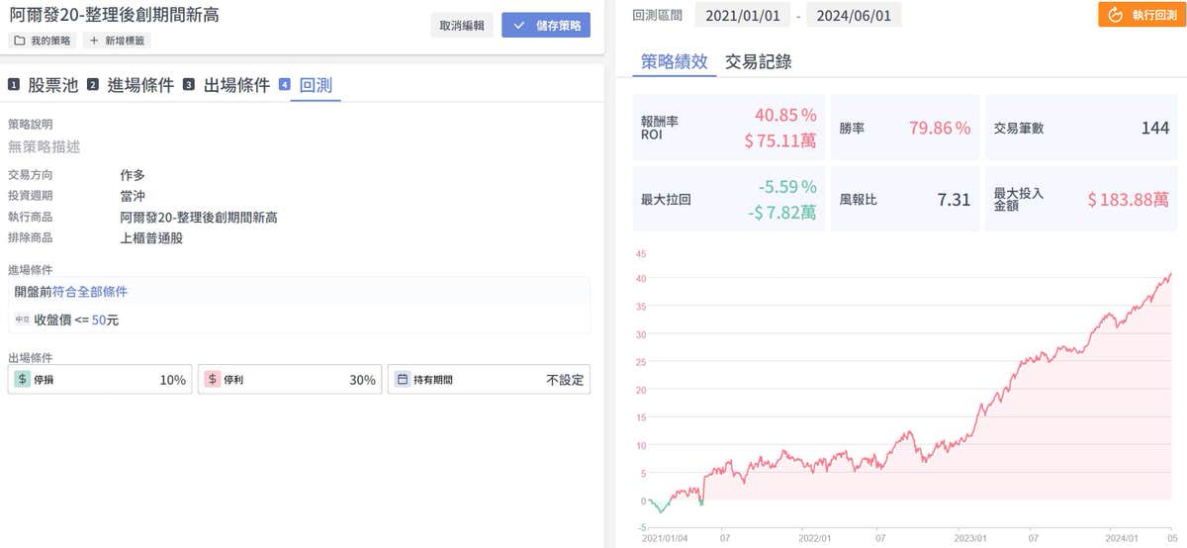Click the 50 price threshold value
1187x548 pixels.
click(x=99, y=320)
